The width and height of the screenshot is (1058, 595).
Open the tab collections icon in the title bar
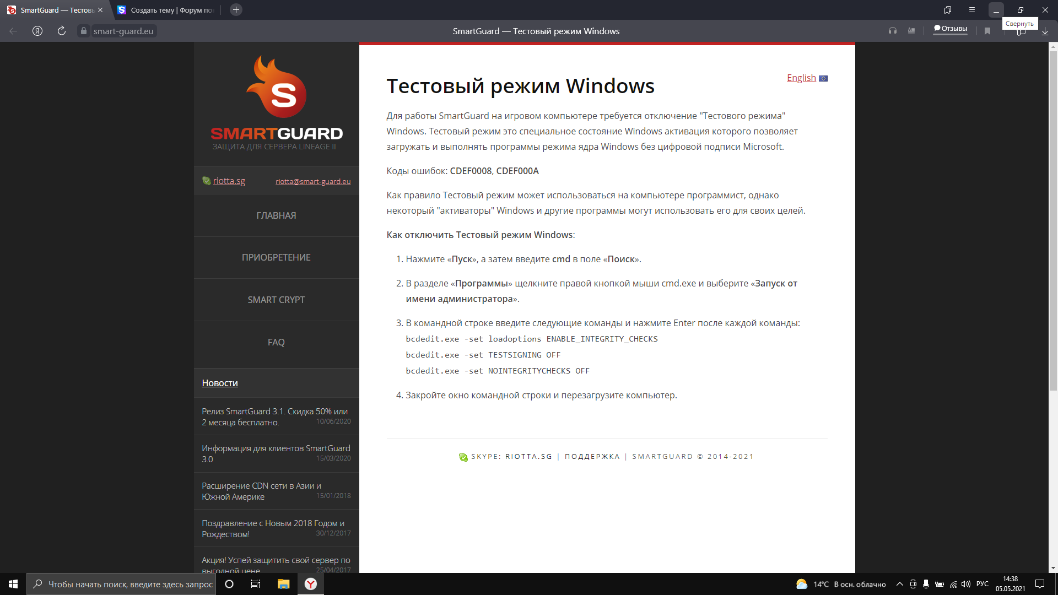point(948,10)
